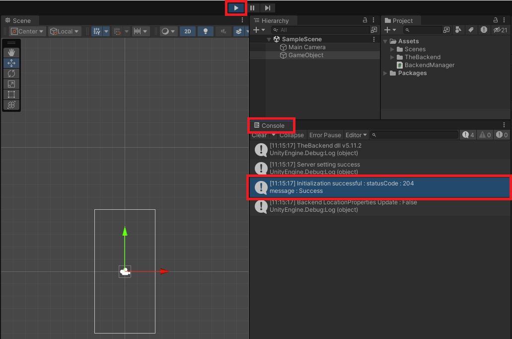This screenshot has height=339, width=512.
Task: Click the Step frame button
Action: point(268,8)
